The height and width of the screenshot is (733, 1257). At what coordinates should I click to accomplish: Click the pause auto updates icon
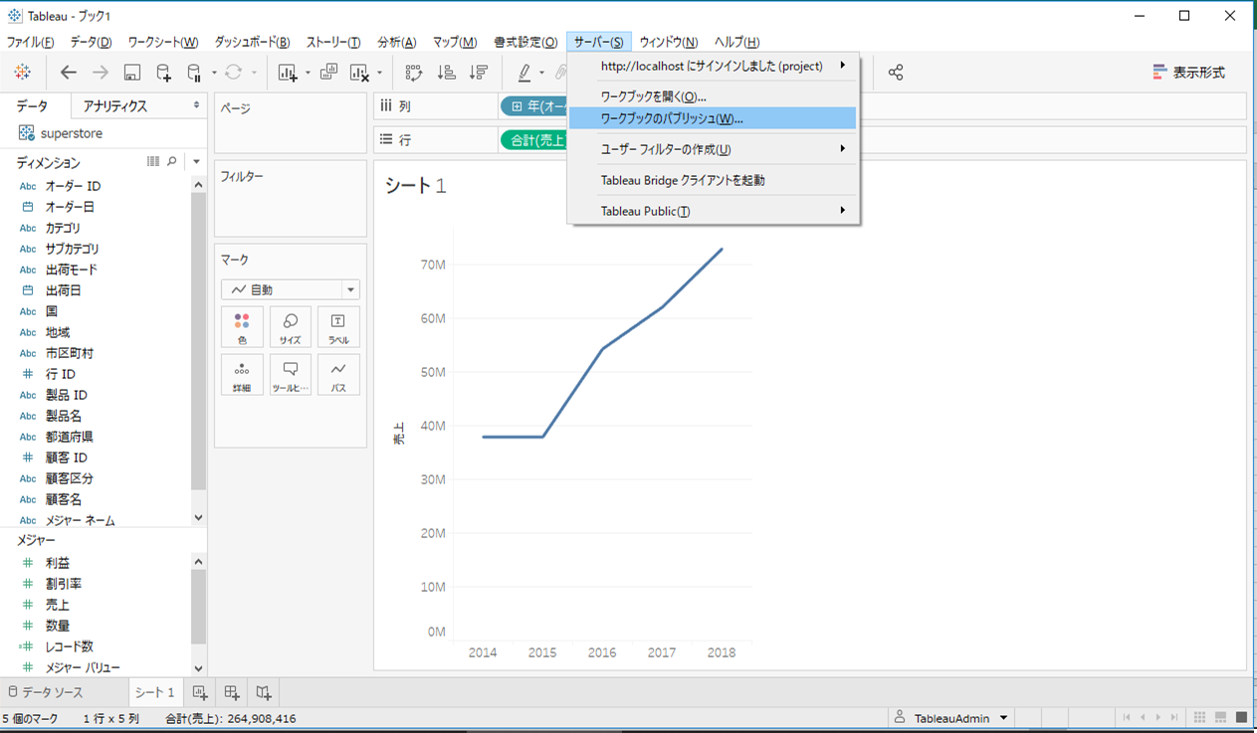(194, 72)
